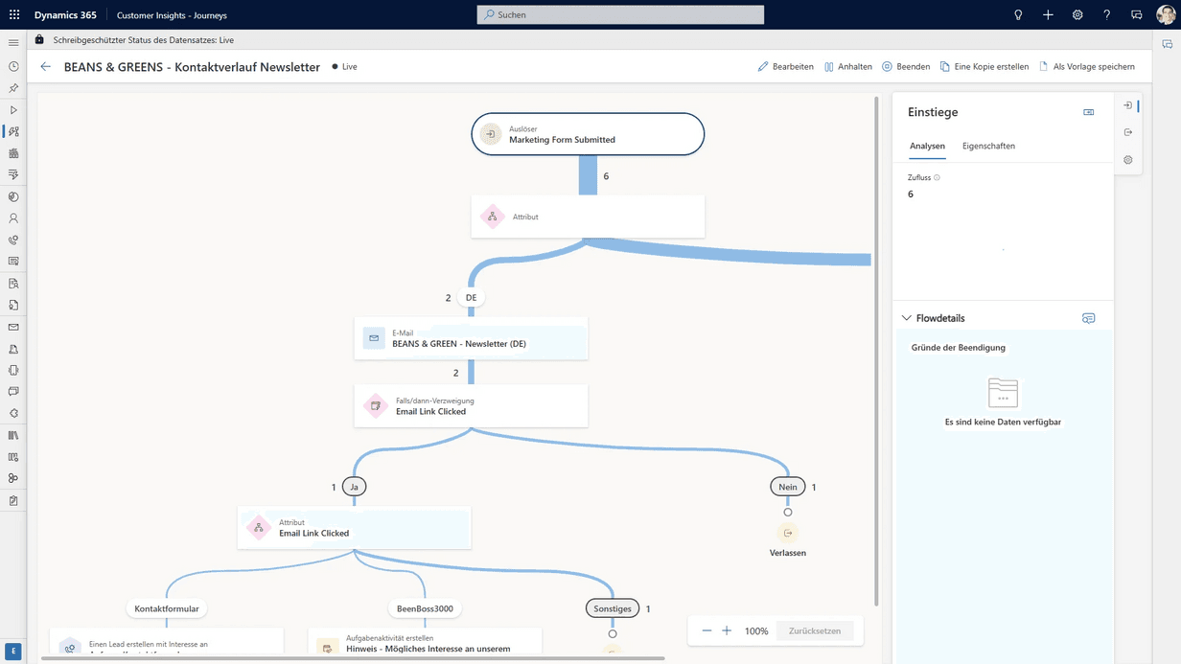This screenshot has height=664, width=1181.
Task: Select the Nein branch label
Action: [x=787, y=487]
